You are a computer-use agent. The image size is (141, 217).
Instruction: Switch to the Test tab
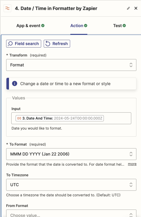119,26
